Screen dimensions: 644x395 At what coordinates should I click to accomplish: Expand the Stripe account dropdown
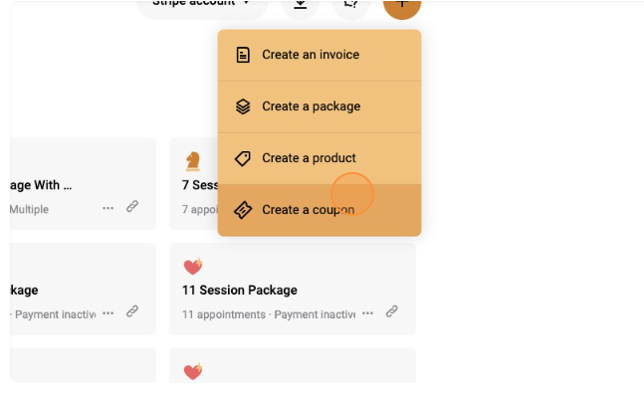(202, 6)
